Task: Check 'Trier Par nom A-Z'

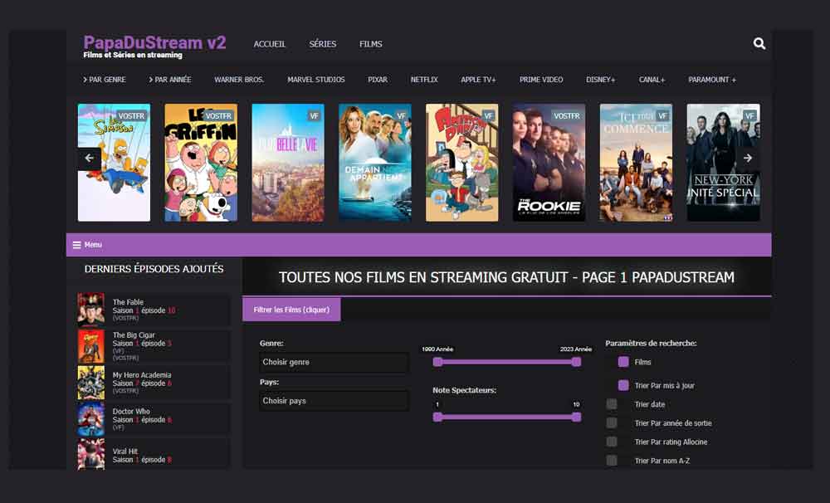Action: [612, 460]
